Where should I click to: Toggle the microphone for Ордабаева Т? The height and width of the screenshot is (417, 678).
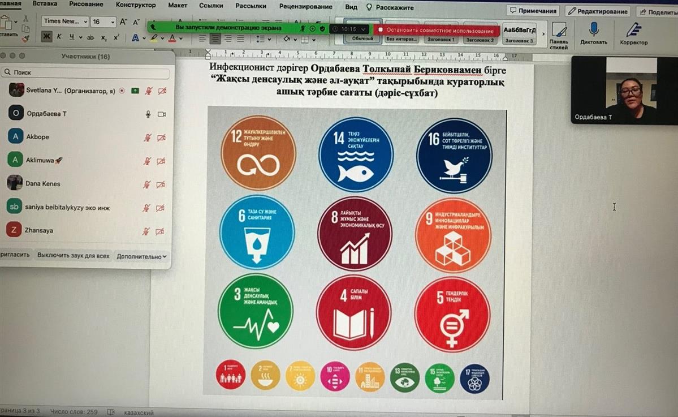coord(148,114)
